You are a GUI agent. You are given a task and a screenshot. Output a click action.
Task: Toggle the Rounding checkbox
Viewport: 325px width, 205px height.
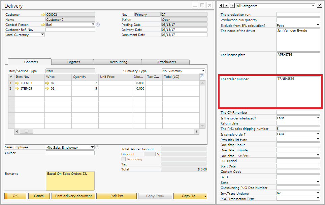tap(124, 159)
